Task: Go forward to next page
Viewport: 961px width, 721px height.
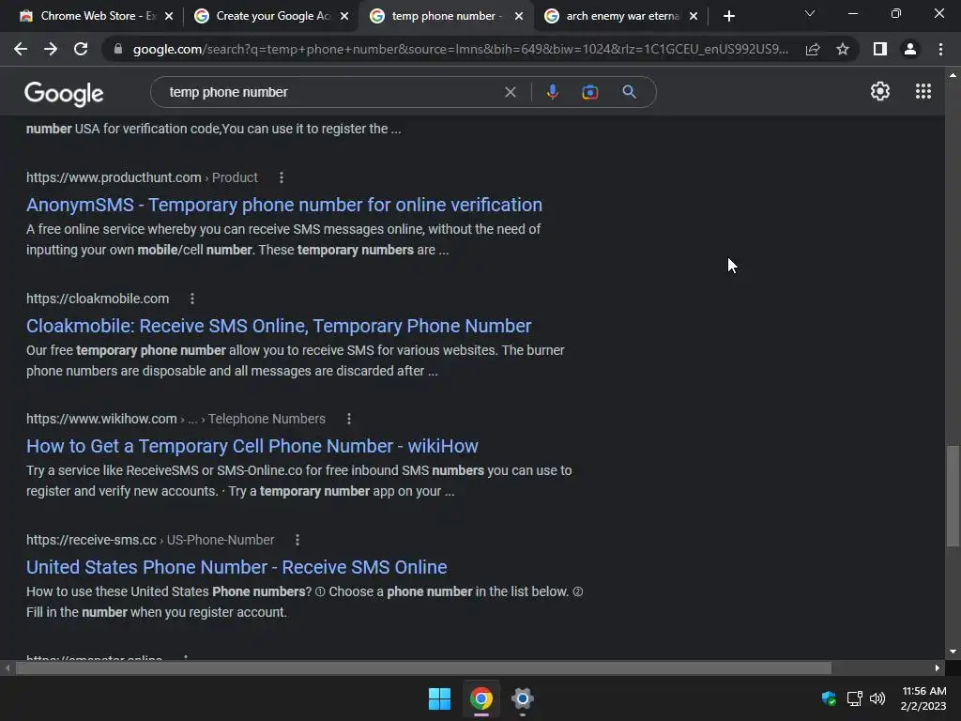Action: (51, 49)
